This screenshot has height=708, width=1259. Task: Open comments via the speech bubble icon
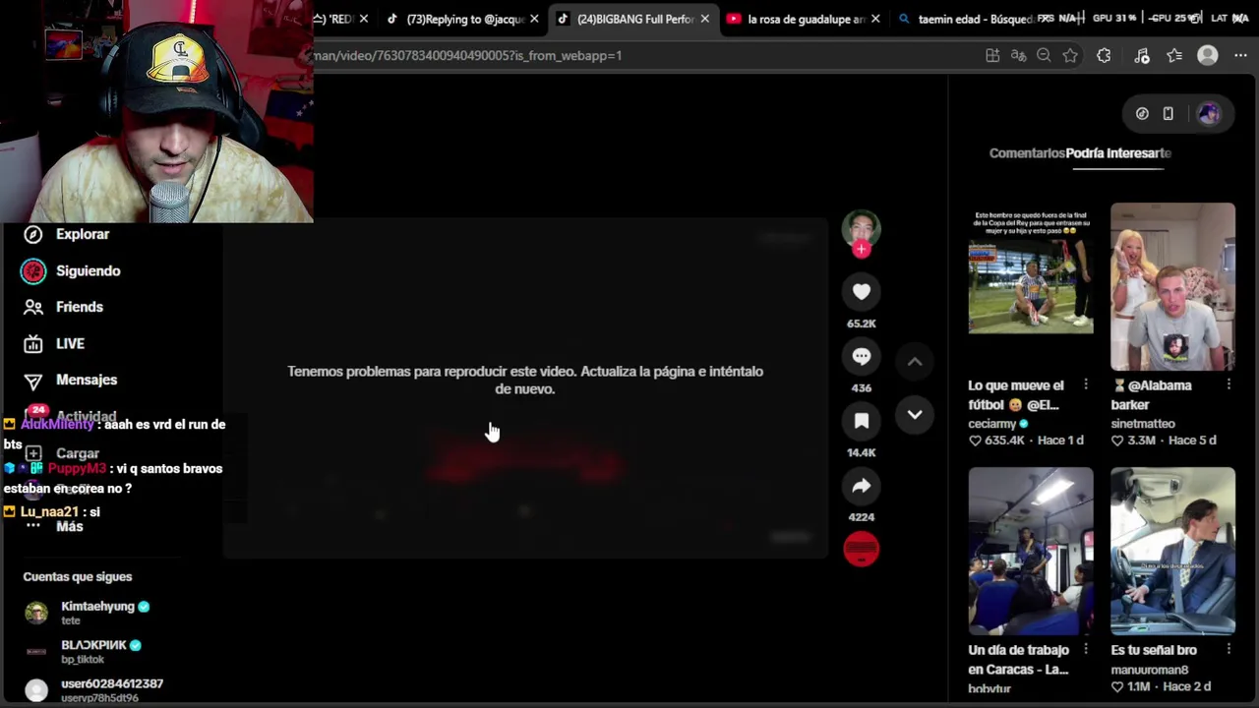[x=862, y=356]
